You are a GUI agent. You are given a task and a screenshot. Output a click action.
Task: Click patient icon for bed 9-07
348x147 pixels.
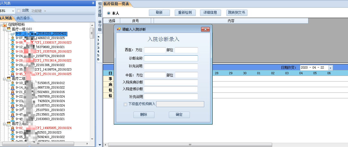pyautogui.click(x=13, y=38)
